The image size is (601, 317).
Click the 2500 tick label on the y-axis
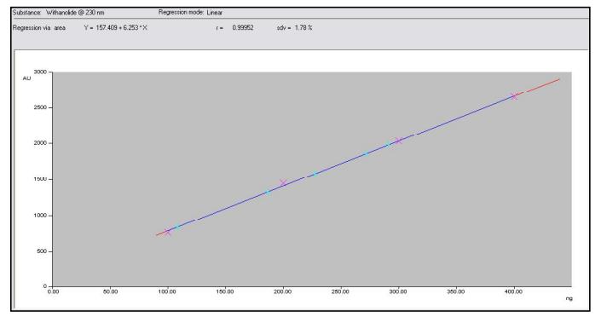[40, 107]
